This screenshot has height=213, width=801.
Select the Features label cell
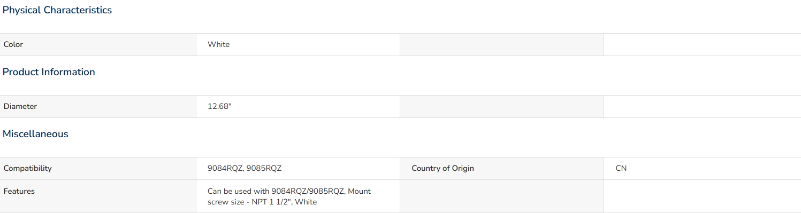tap(98, 196)
